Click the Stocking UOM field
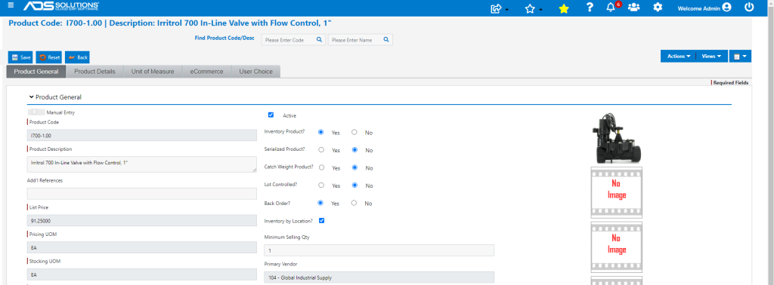Image resolution: width=774 pixels, height=285 pixels. [x=141, y=274]
